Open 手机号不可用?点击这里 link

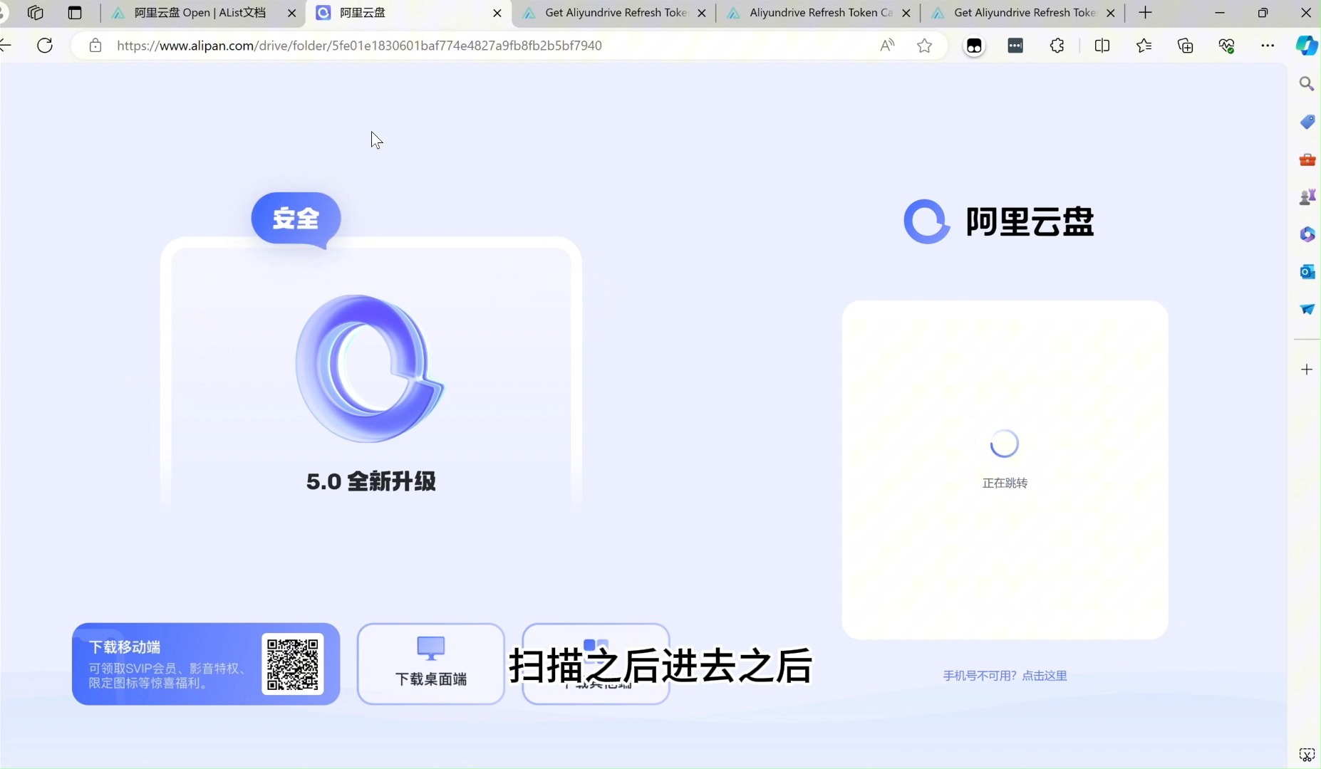(x=1005, y=676)
